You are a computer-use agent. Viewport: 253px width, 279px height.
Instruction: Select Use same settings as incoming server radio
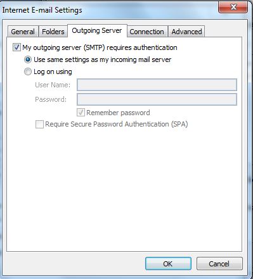28,59
